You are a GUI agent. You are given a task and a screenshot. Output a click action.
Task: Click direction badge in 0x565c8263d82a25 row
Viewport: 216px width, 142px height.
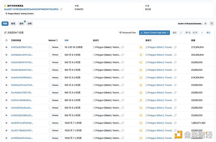click(x=141, y=115)
